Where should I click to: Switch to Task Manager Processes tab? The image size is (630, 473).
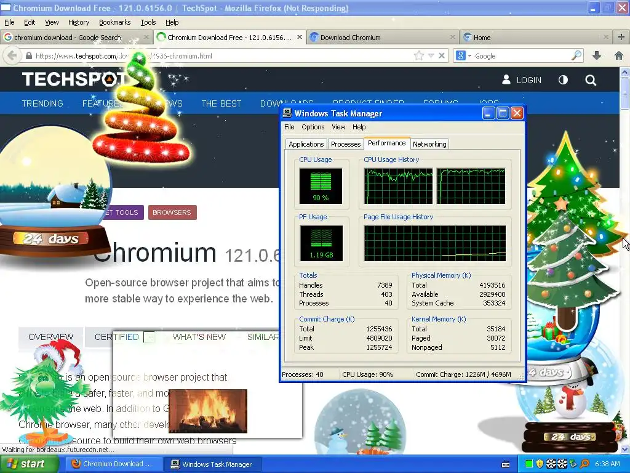tap(346, 144)
